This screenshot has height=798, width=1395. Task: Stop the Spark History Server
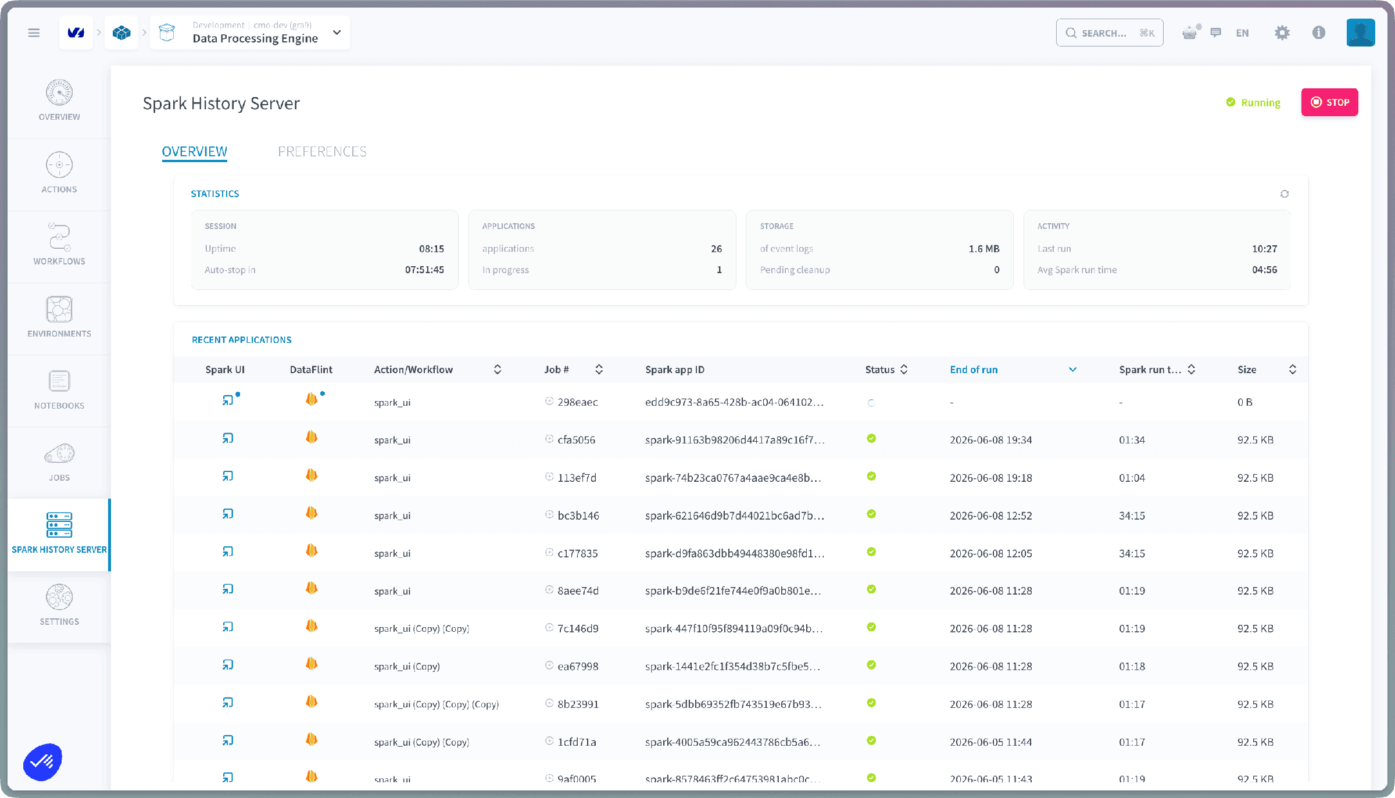point(1329,102)
